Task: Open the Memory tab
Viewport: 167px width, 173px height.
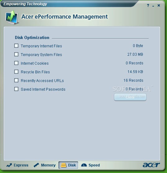Action: 45,165
